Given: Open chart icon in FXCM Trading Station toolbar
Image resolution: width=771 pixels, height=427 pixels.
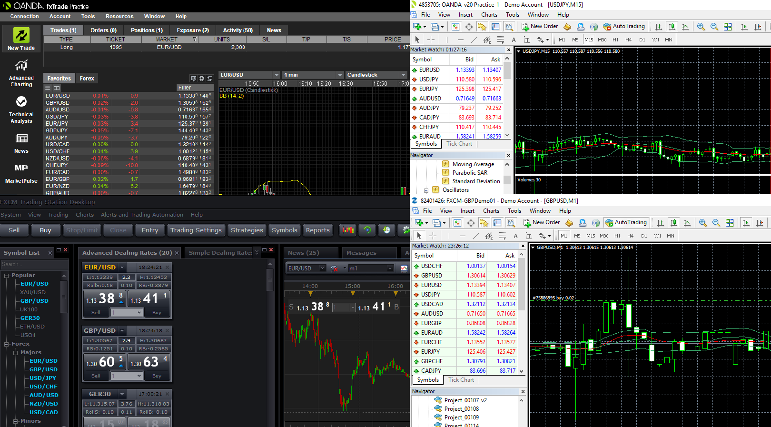Looking at the screenshot, I should [348, 230].
